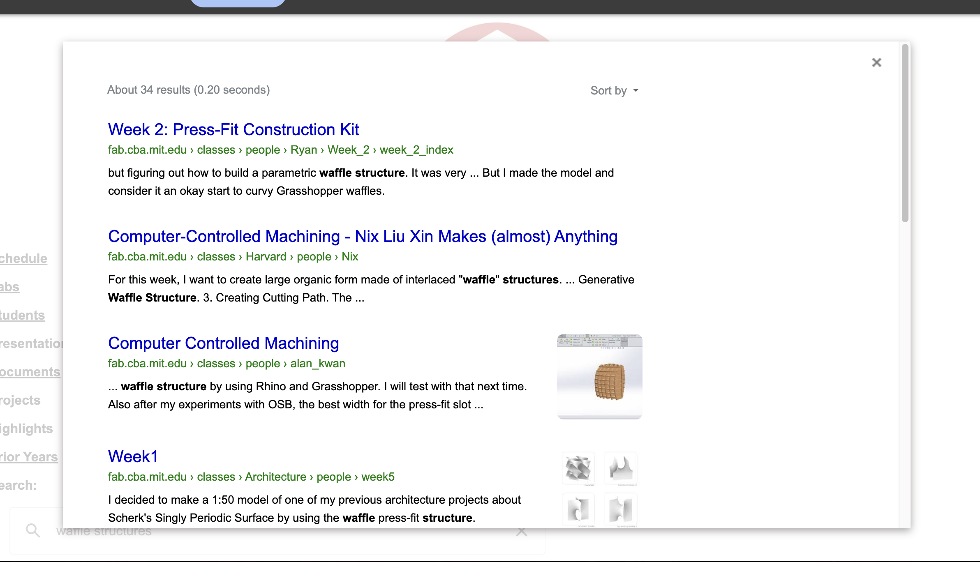The image size is (980, 562).
Task: Open the Schedule sidebar link
Action: 23,258
